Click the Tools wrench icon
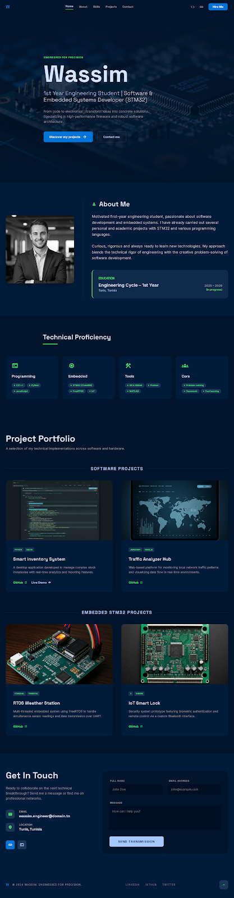234x898 pixels. [129, 365]
